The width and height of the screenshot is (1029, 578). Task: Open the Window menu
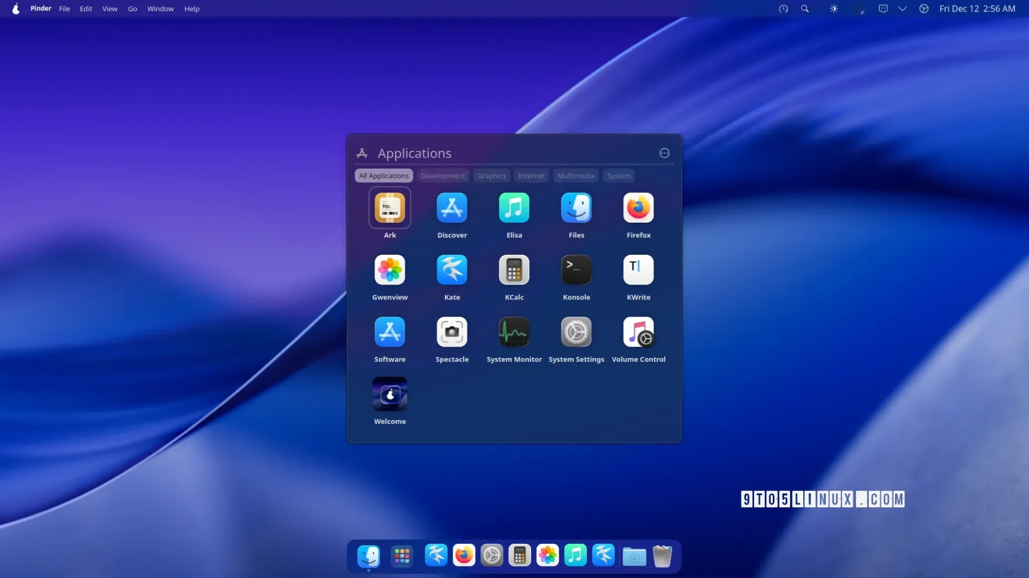click(160, 9)
